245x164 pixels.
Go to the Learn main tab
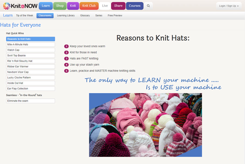pyautogui.click(x=46, y=6)
